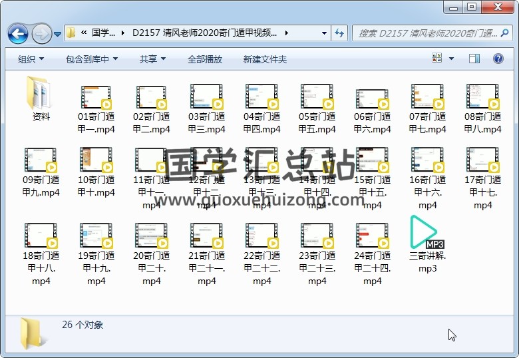The height and width of the screenshot is (358, 519).
Task: Click the Forward navigation arrow
Action: pyautogui.click(x=41, y=33)
